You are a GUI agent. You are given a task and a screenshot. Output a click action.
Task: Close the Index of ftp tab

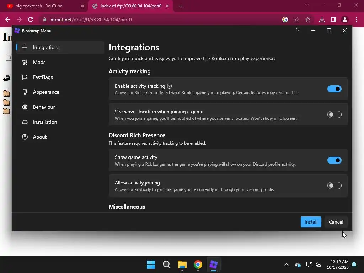click(167, 6)
